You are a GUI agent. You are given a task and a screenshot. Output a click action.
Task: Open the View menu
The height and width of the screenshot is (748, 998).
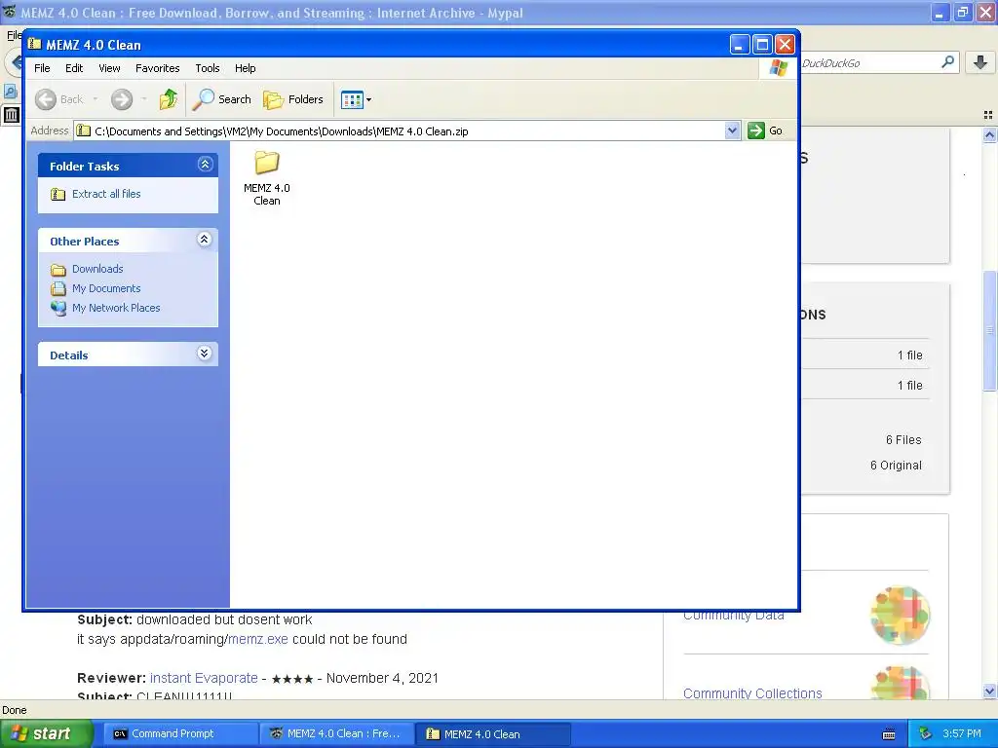tap(109, 68)
